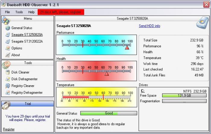Click the red '29 days left, please, register' banner

[61, 12]
